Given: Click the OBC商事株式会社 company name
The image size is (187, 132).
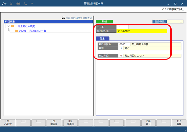Looking at the screenshot, I should pos(173,9).
